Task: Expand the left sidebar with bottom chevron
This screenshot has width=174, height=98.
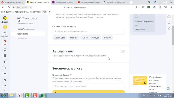Action: 5,90
